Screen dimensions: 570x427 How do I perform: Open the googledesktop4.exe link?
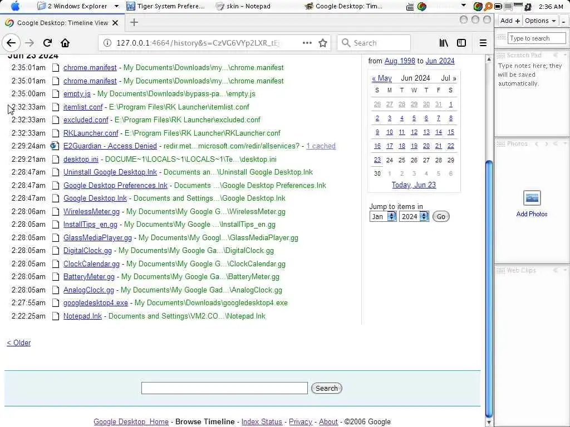click(x=96, y=303)
